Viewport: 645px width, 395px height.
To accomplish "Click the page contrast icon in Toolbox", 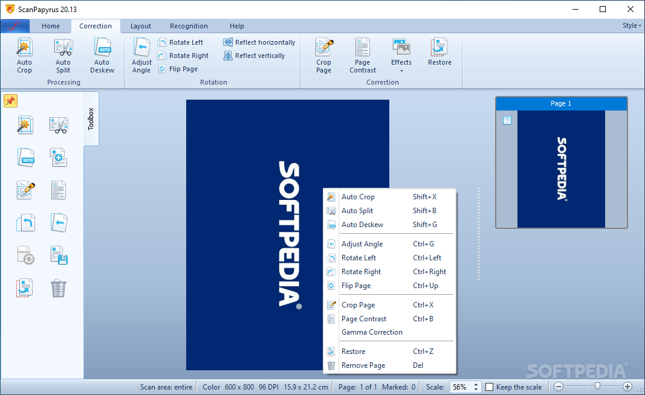I will coord(59,190).
